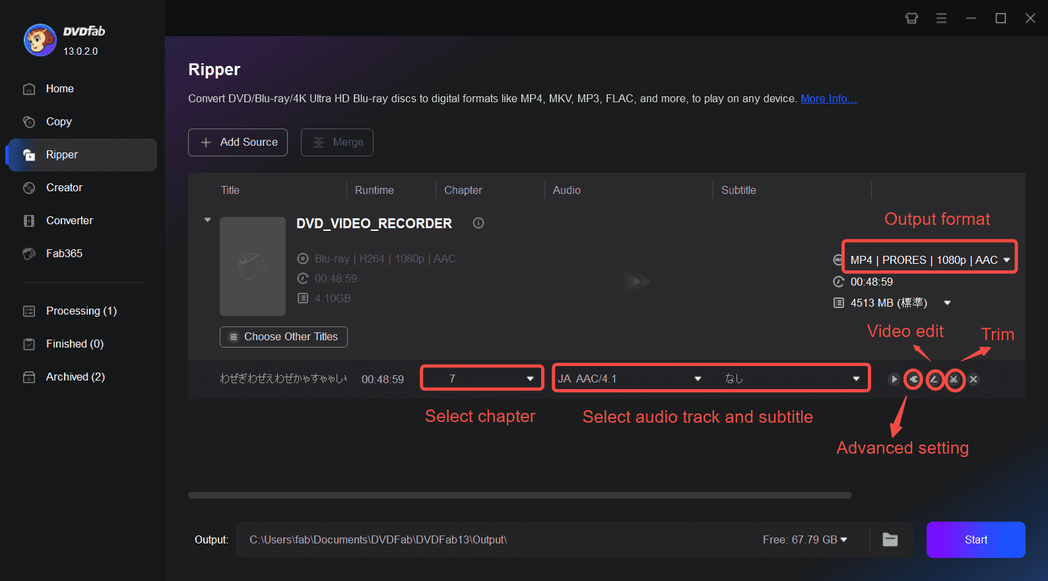The height and width of the screenshot is (581, 1048).
Task: Click the Blu-ray source format info line
Action: tap(385, 259)
